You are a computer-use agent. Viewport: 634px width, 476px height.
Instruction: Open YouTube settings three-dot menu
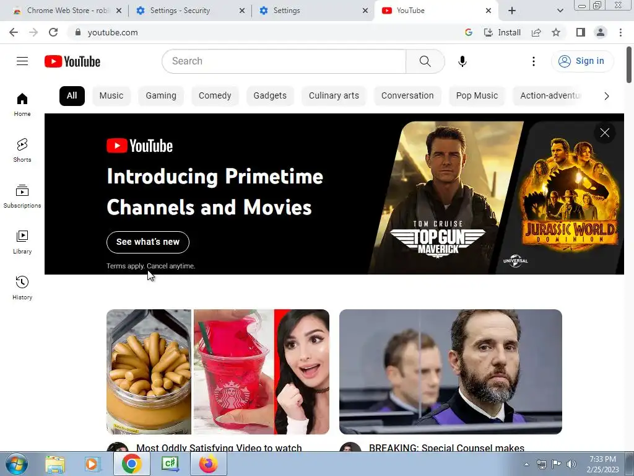533,61
